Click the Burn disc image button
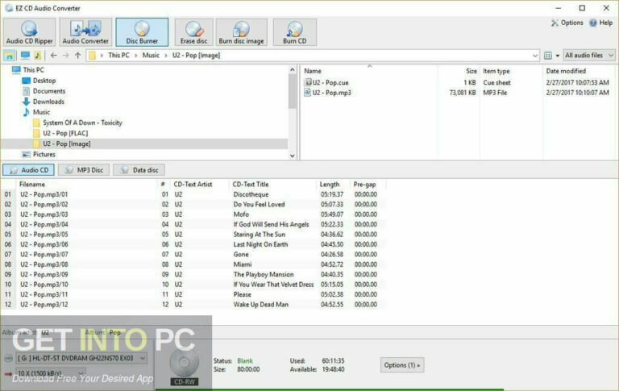Image resolution: width=619 pixels, height=391 pixels. 241,32
